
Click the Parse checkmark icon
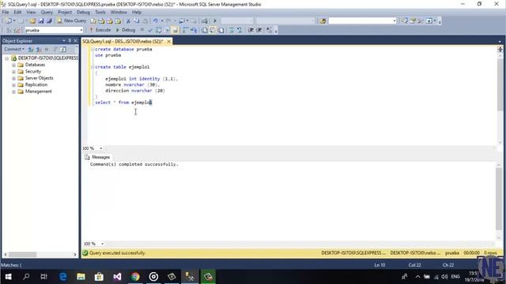pos(150,30)
